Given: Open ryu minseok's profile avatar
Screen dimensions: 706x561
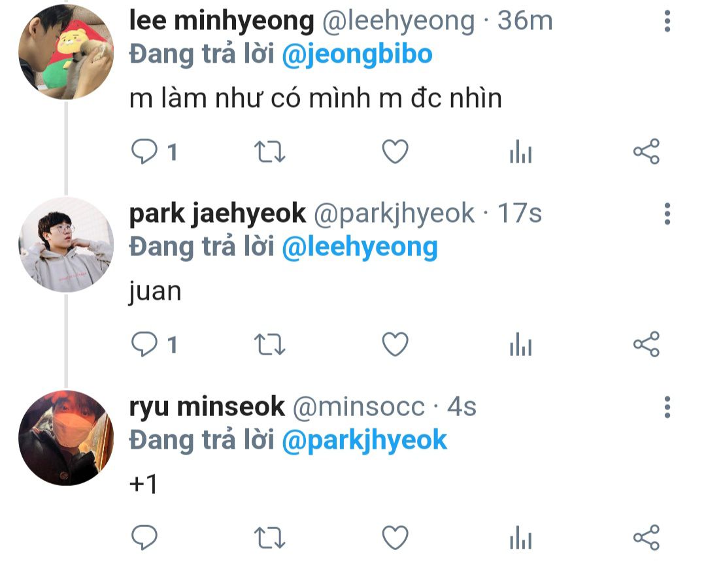Looking at the screenshot, I should (66, 438).
